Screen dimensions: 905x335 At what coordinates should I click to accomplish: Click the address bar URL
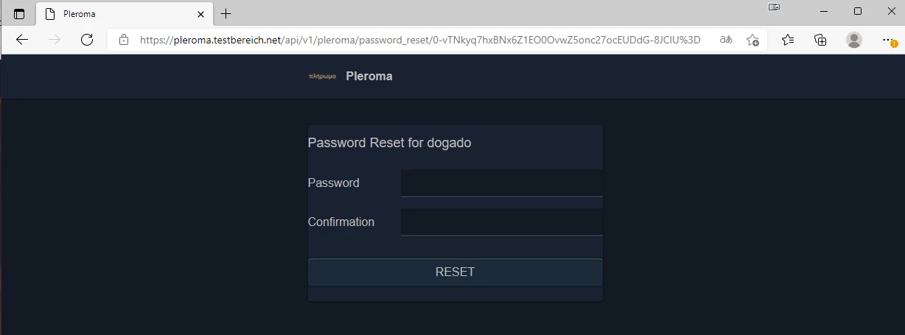click(x=420, y=40)
